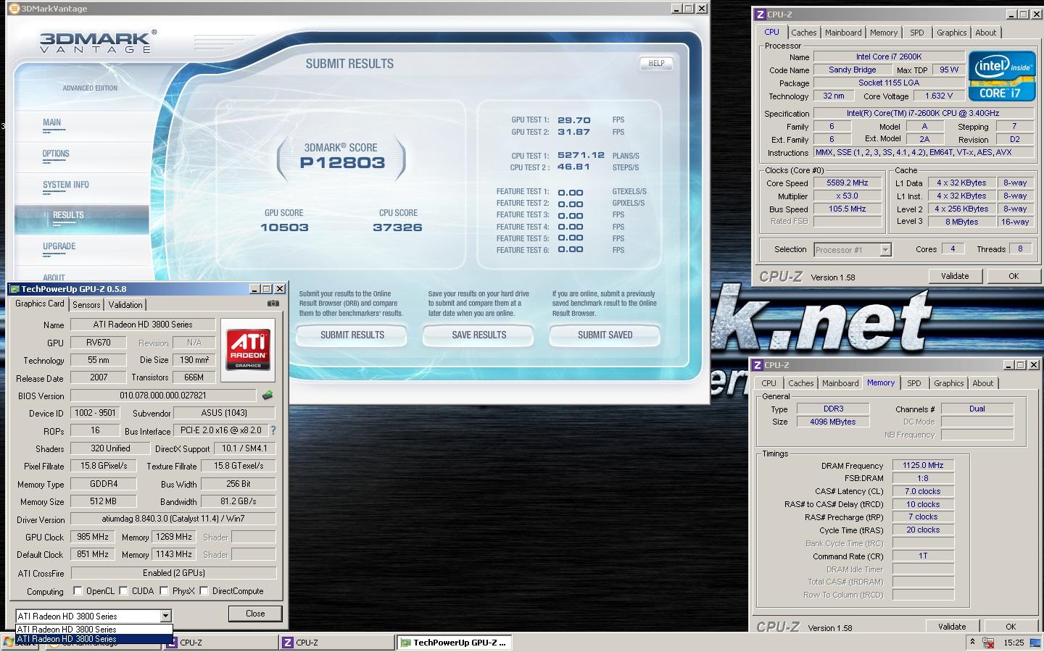Click Validate in the upper CPU-Z window
The height and width of the screenshot is (652, 1044).
pyautogui.click(x=955, y=276)
